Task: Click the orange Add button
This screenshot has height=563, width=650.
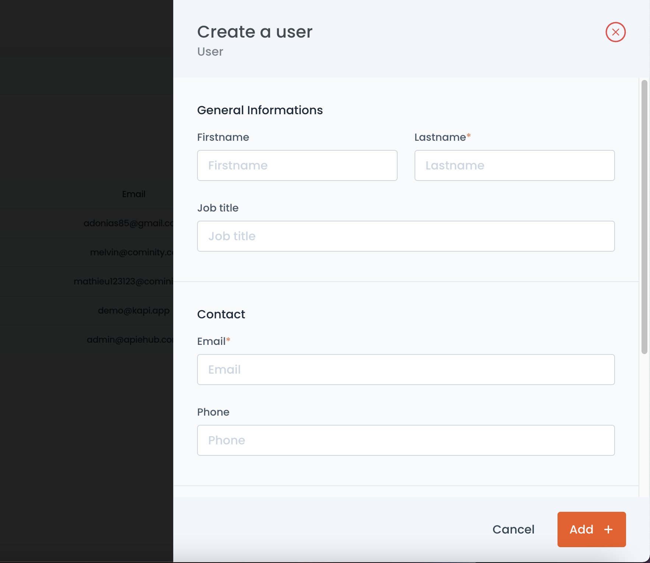Action: 591,529
